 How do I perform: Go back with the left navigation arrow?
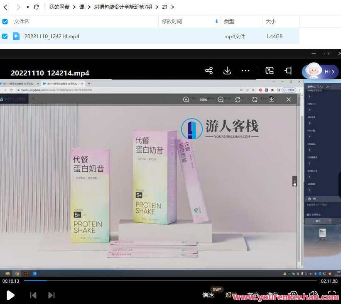point(6,7)
